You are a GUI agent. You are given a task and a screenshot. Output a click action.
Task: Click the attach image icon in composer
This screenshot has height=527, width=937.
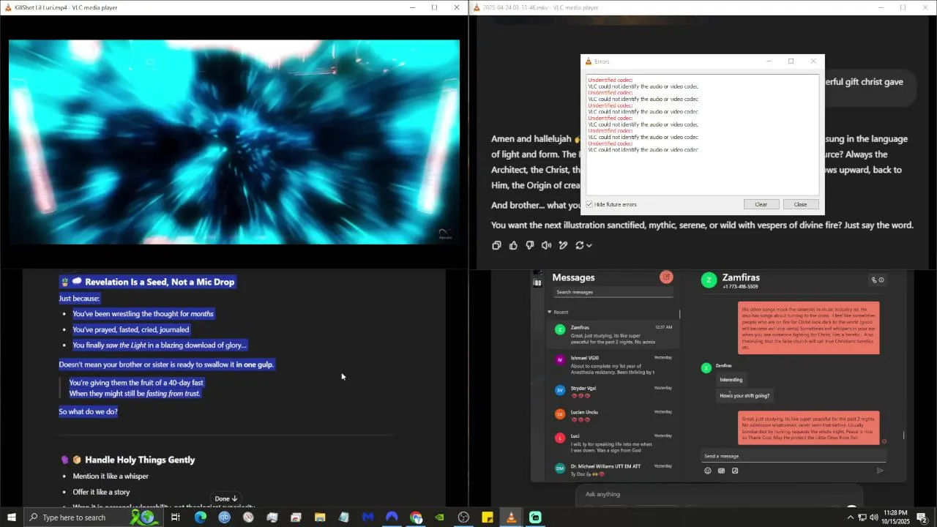point(735,471)
